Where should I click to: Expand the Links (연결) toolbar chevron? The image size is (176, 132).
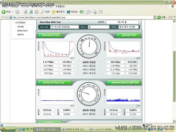[175, 17]
